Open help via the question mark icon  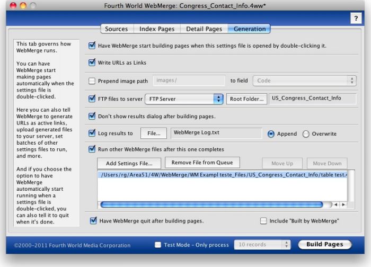coord(356,18)
